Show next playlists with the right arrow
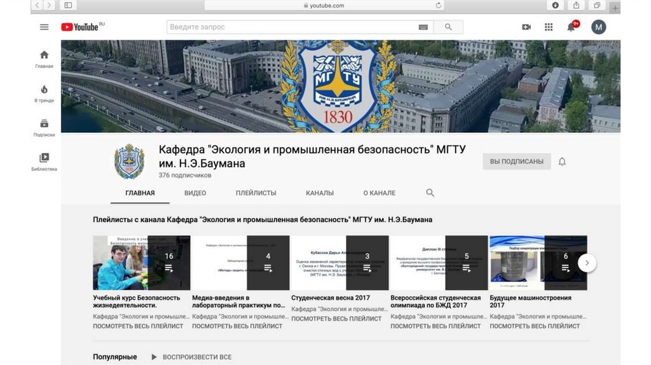 (587, 263)
